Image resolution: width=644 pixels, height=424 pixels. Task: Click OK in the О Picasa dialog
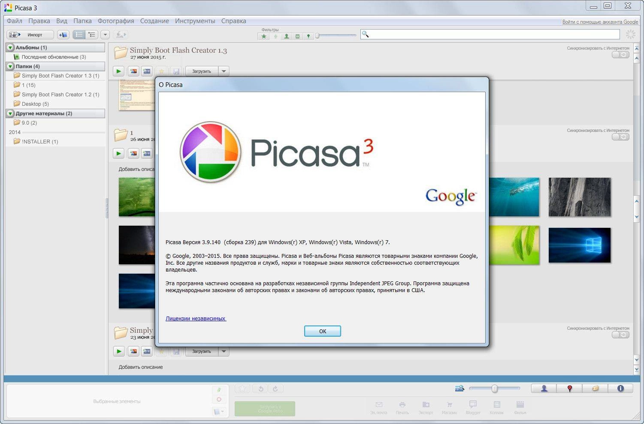[x=323, y=331]
